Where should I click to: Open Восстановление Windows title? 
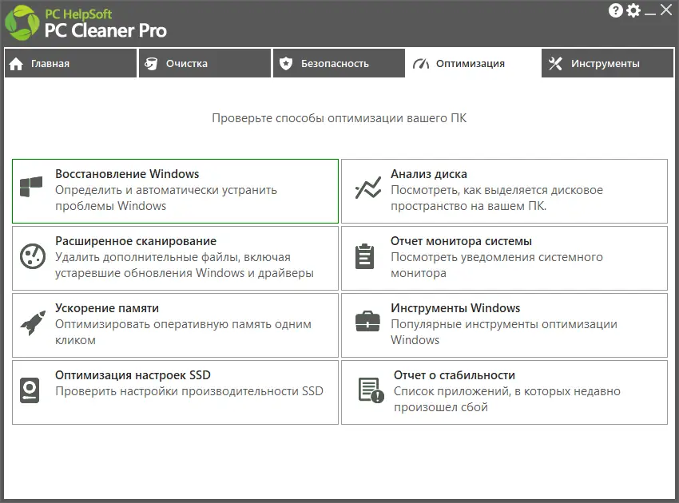[127, 174]
